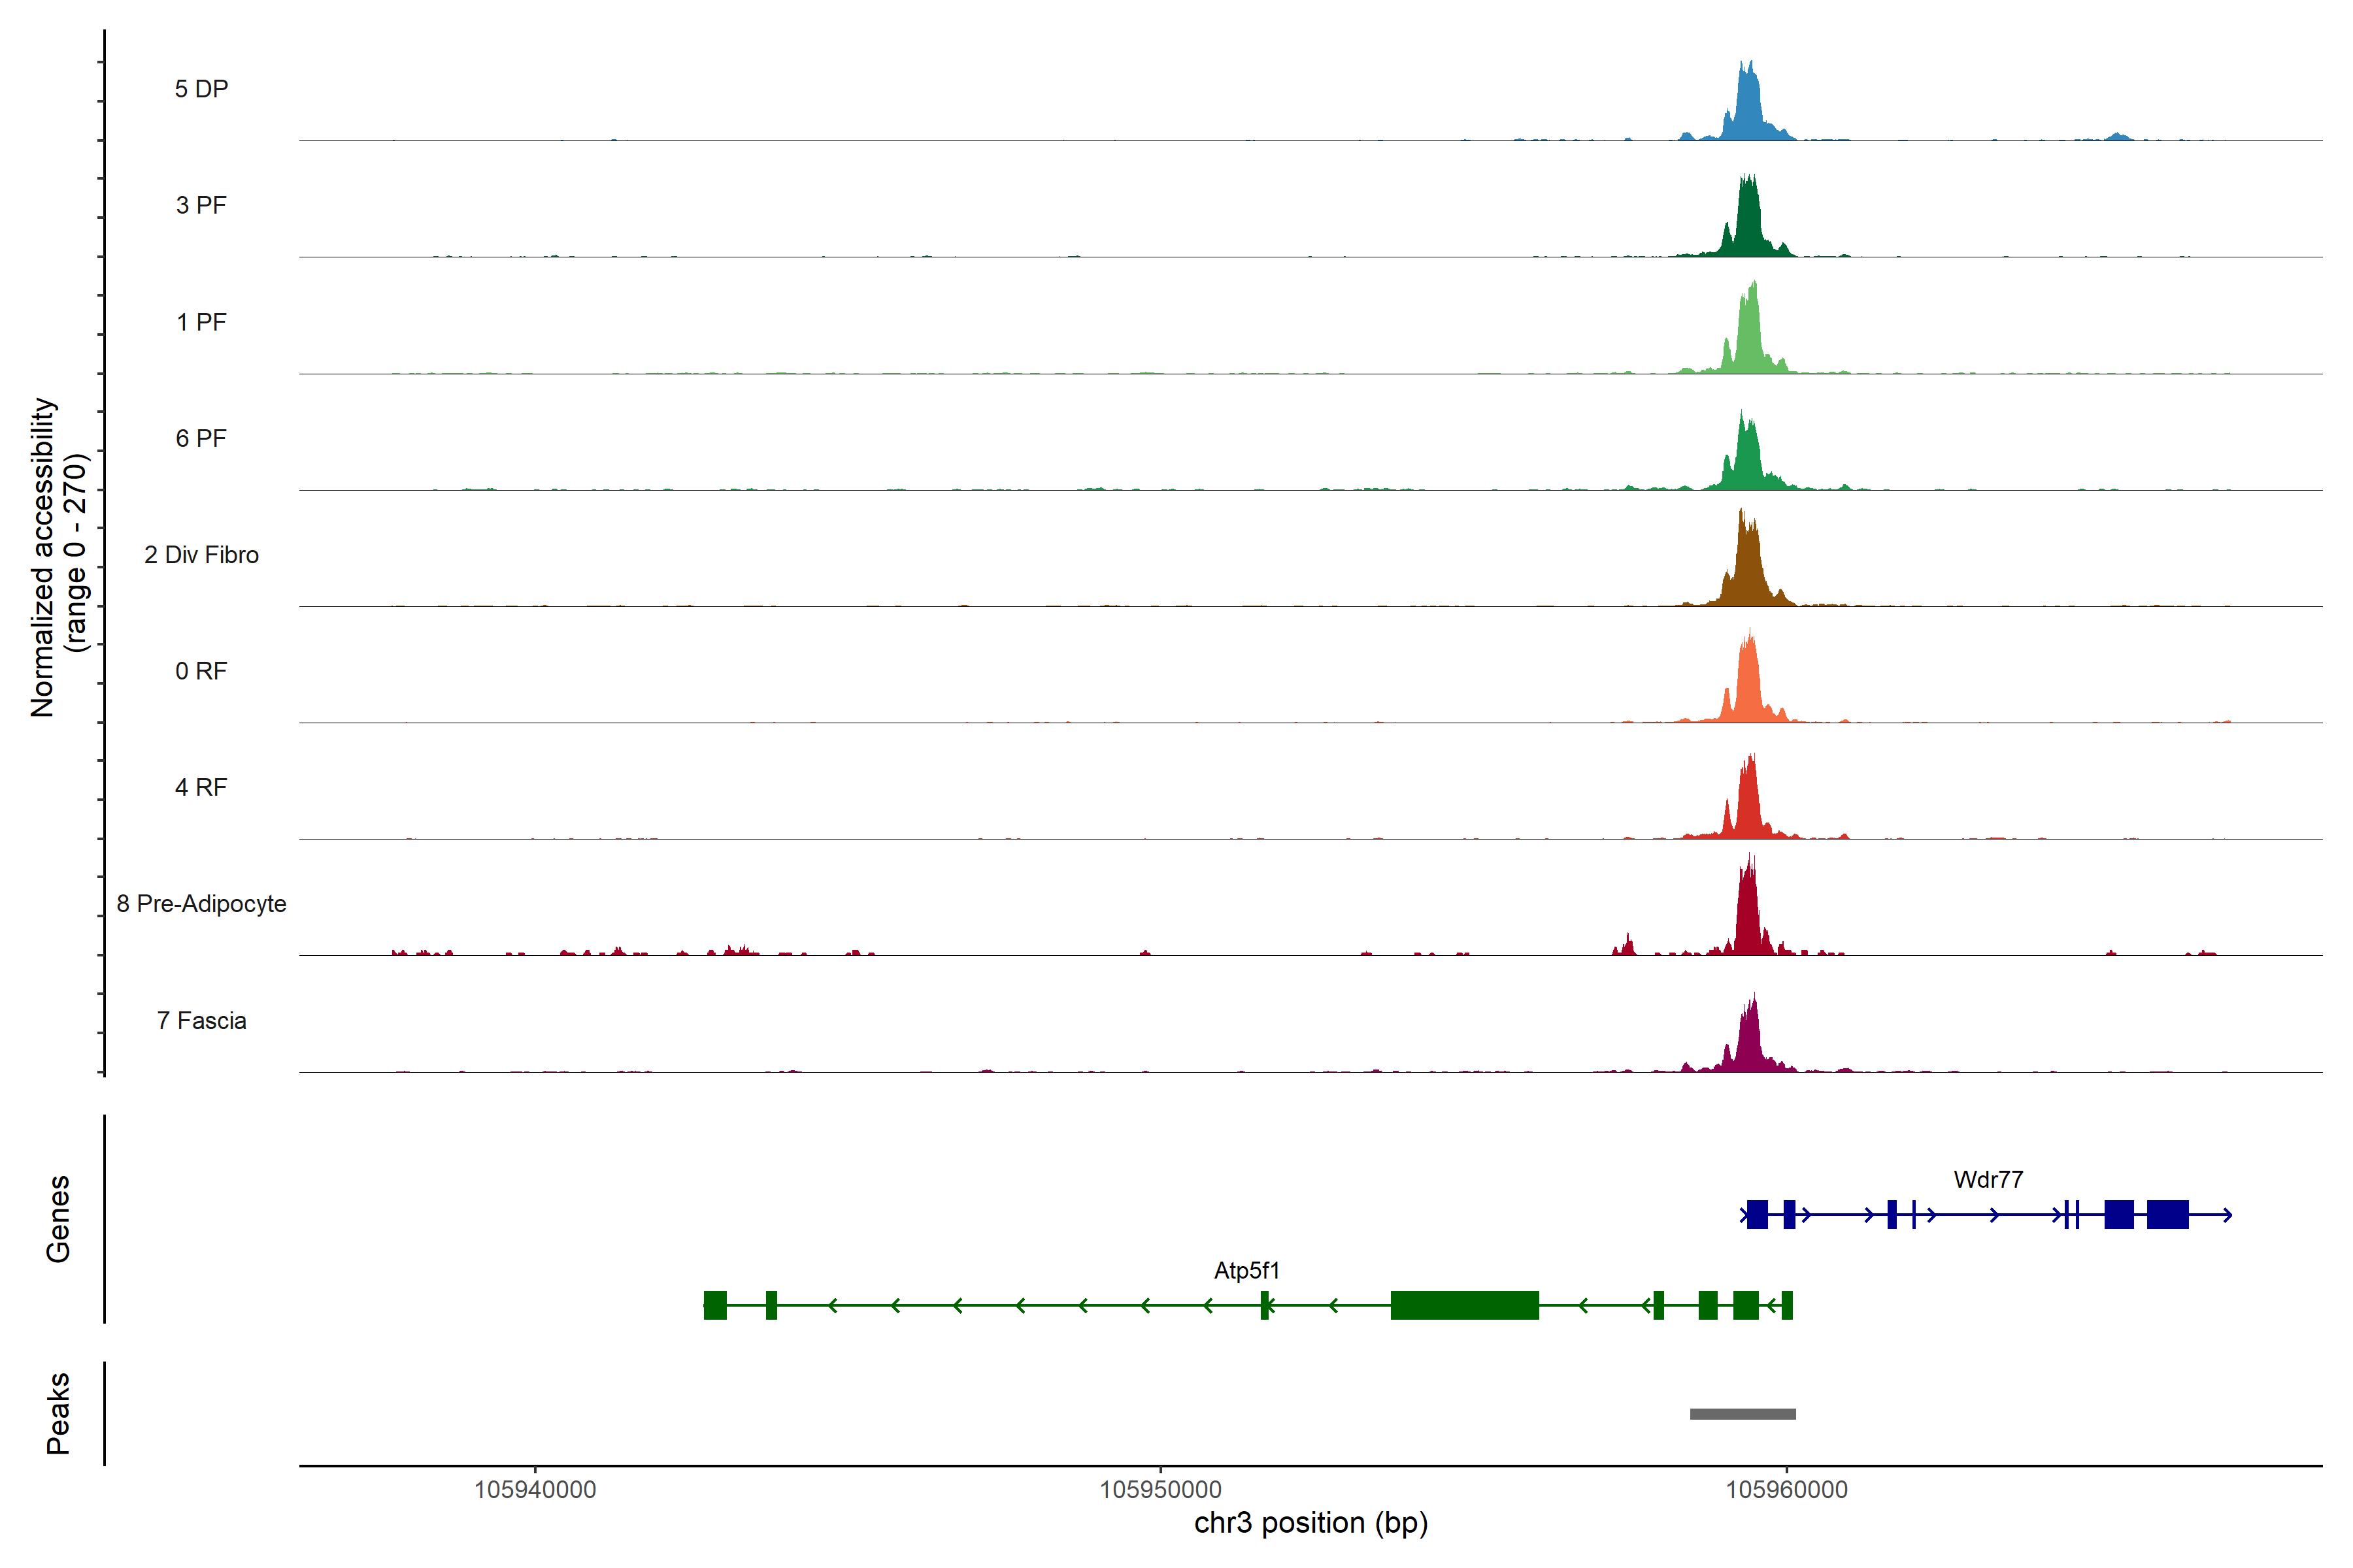Click the blue 5 DP accessibility peak

tap(1748, 110)
